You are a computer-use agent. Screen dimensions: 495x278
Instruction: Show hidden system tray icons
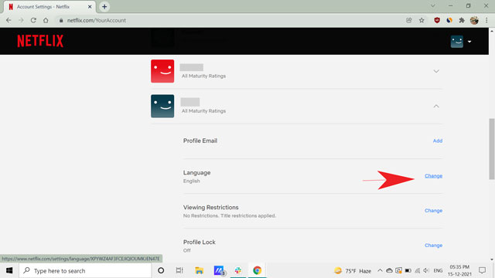click(x=380, y=270)
